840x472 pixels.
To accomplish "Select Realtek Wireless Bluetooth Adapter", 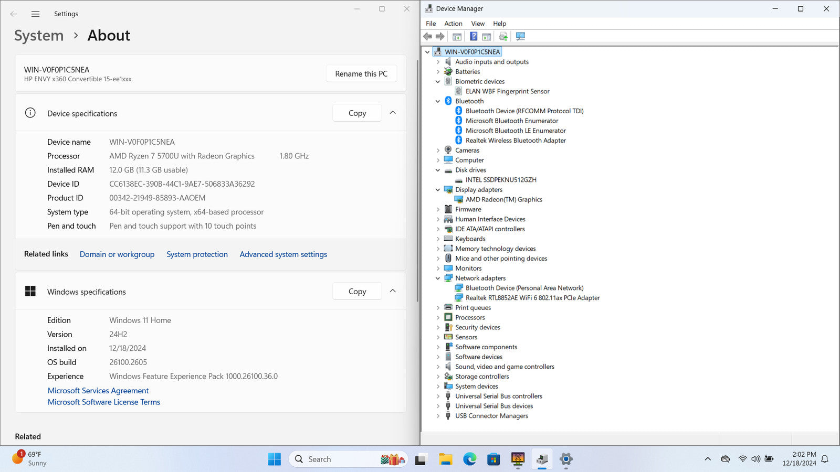I will click(x=516, y=141).
